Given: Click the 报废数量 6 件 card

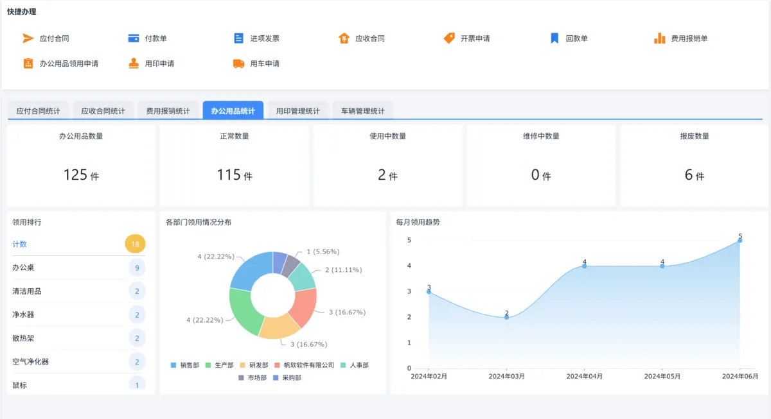Looking at the screenshot, I should pyautogui.click(x=695, y=166).
